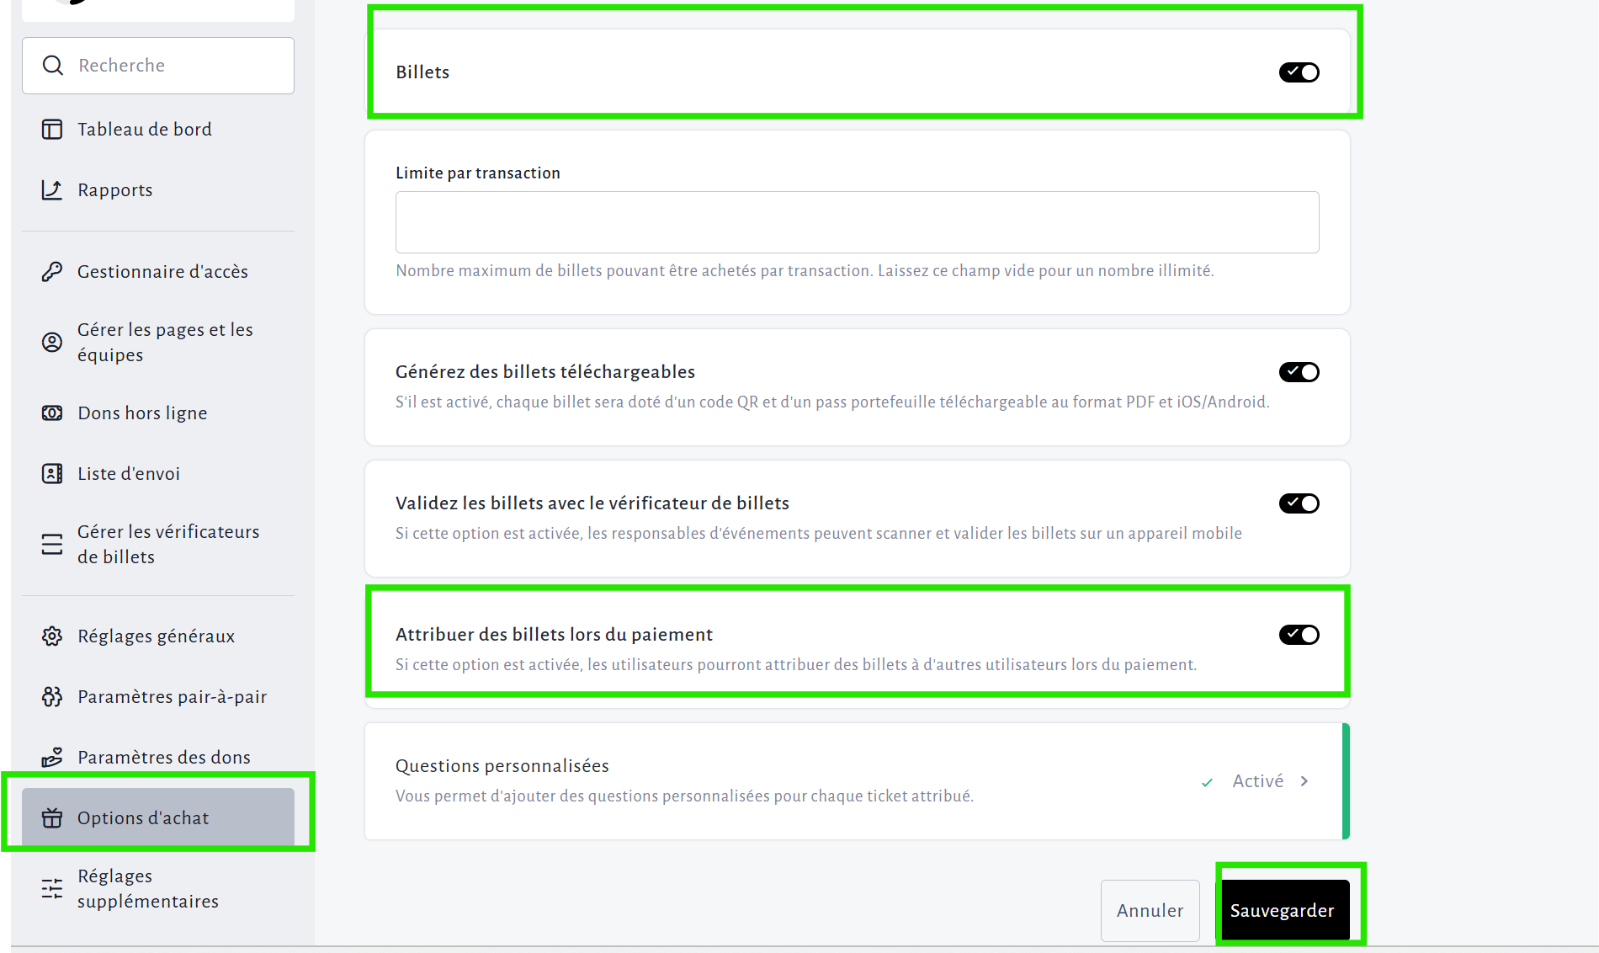This screenshot has width=1599, height=953.
Task: Disable the Billets toggle
Action: 1299,72
